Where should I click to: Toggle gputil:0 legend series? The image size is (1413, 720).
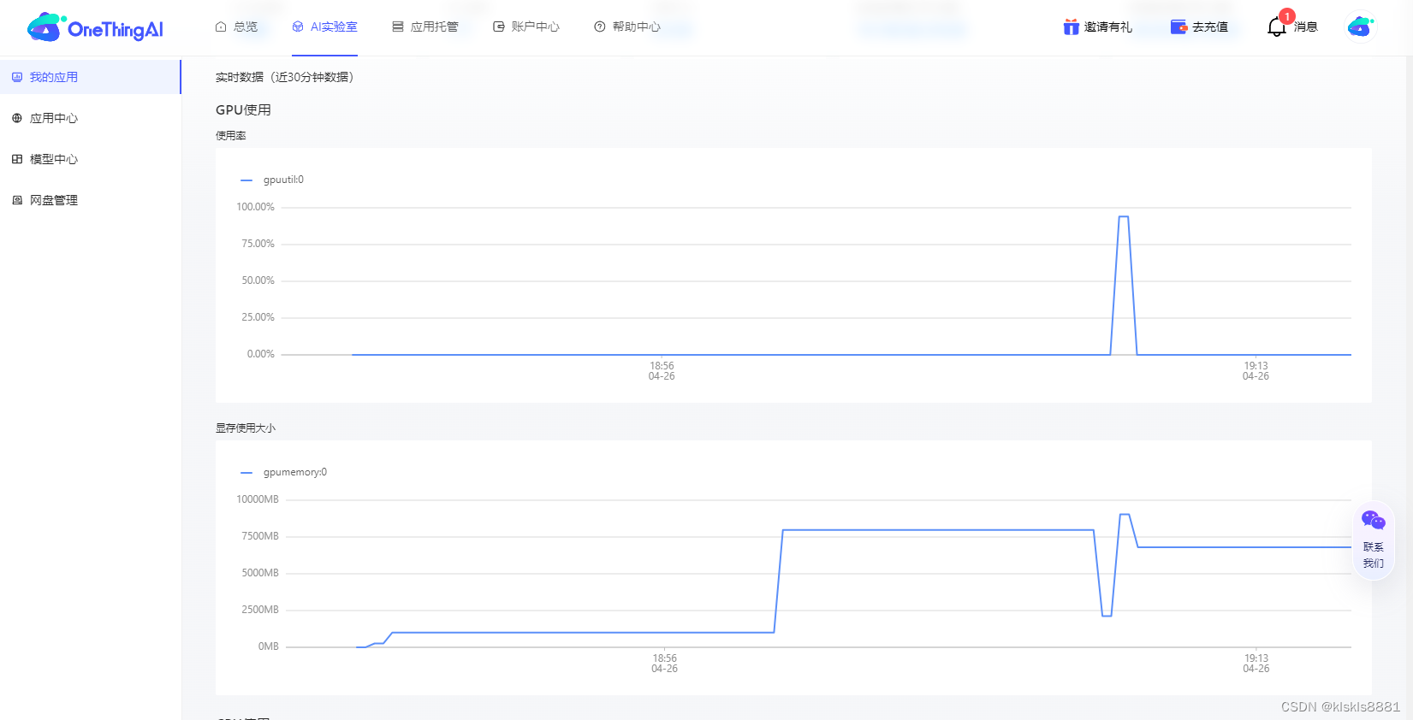coord(272,180)
